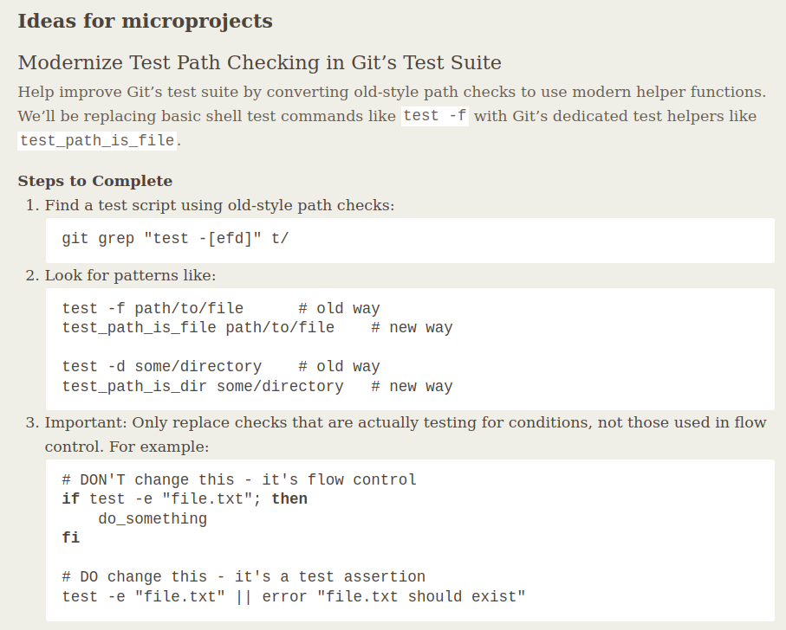Image resolution: width=786 pixels, height=630 pixels.
Task: Click step 3 'Important: Only replace checks' text
Action: point(406,434)
